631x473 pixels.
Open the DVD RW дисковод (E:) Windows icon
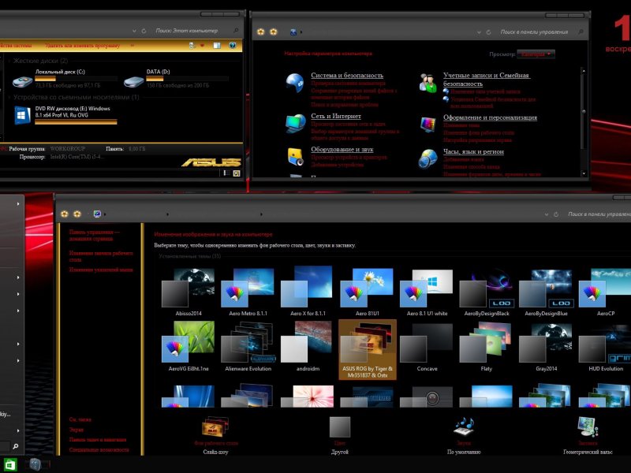[23, 115]
